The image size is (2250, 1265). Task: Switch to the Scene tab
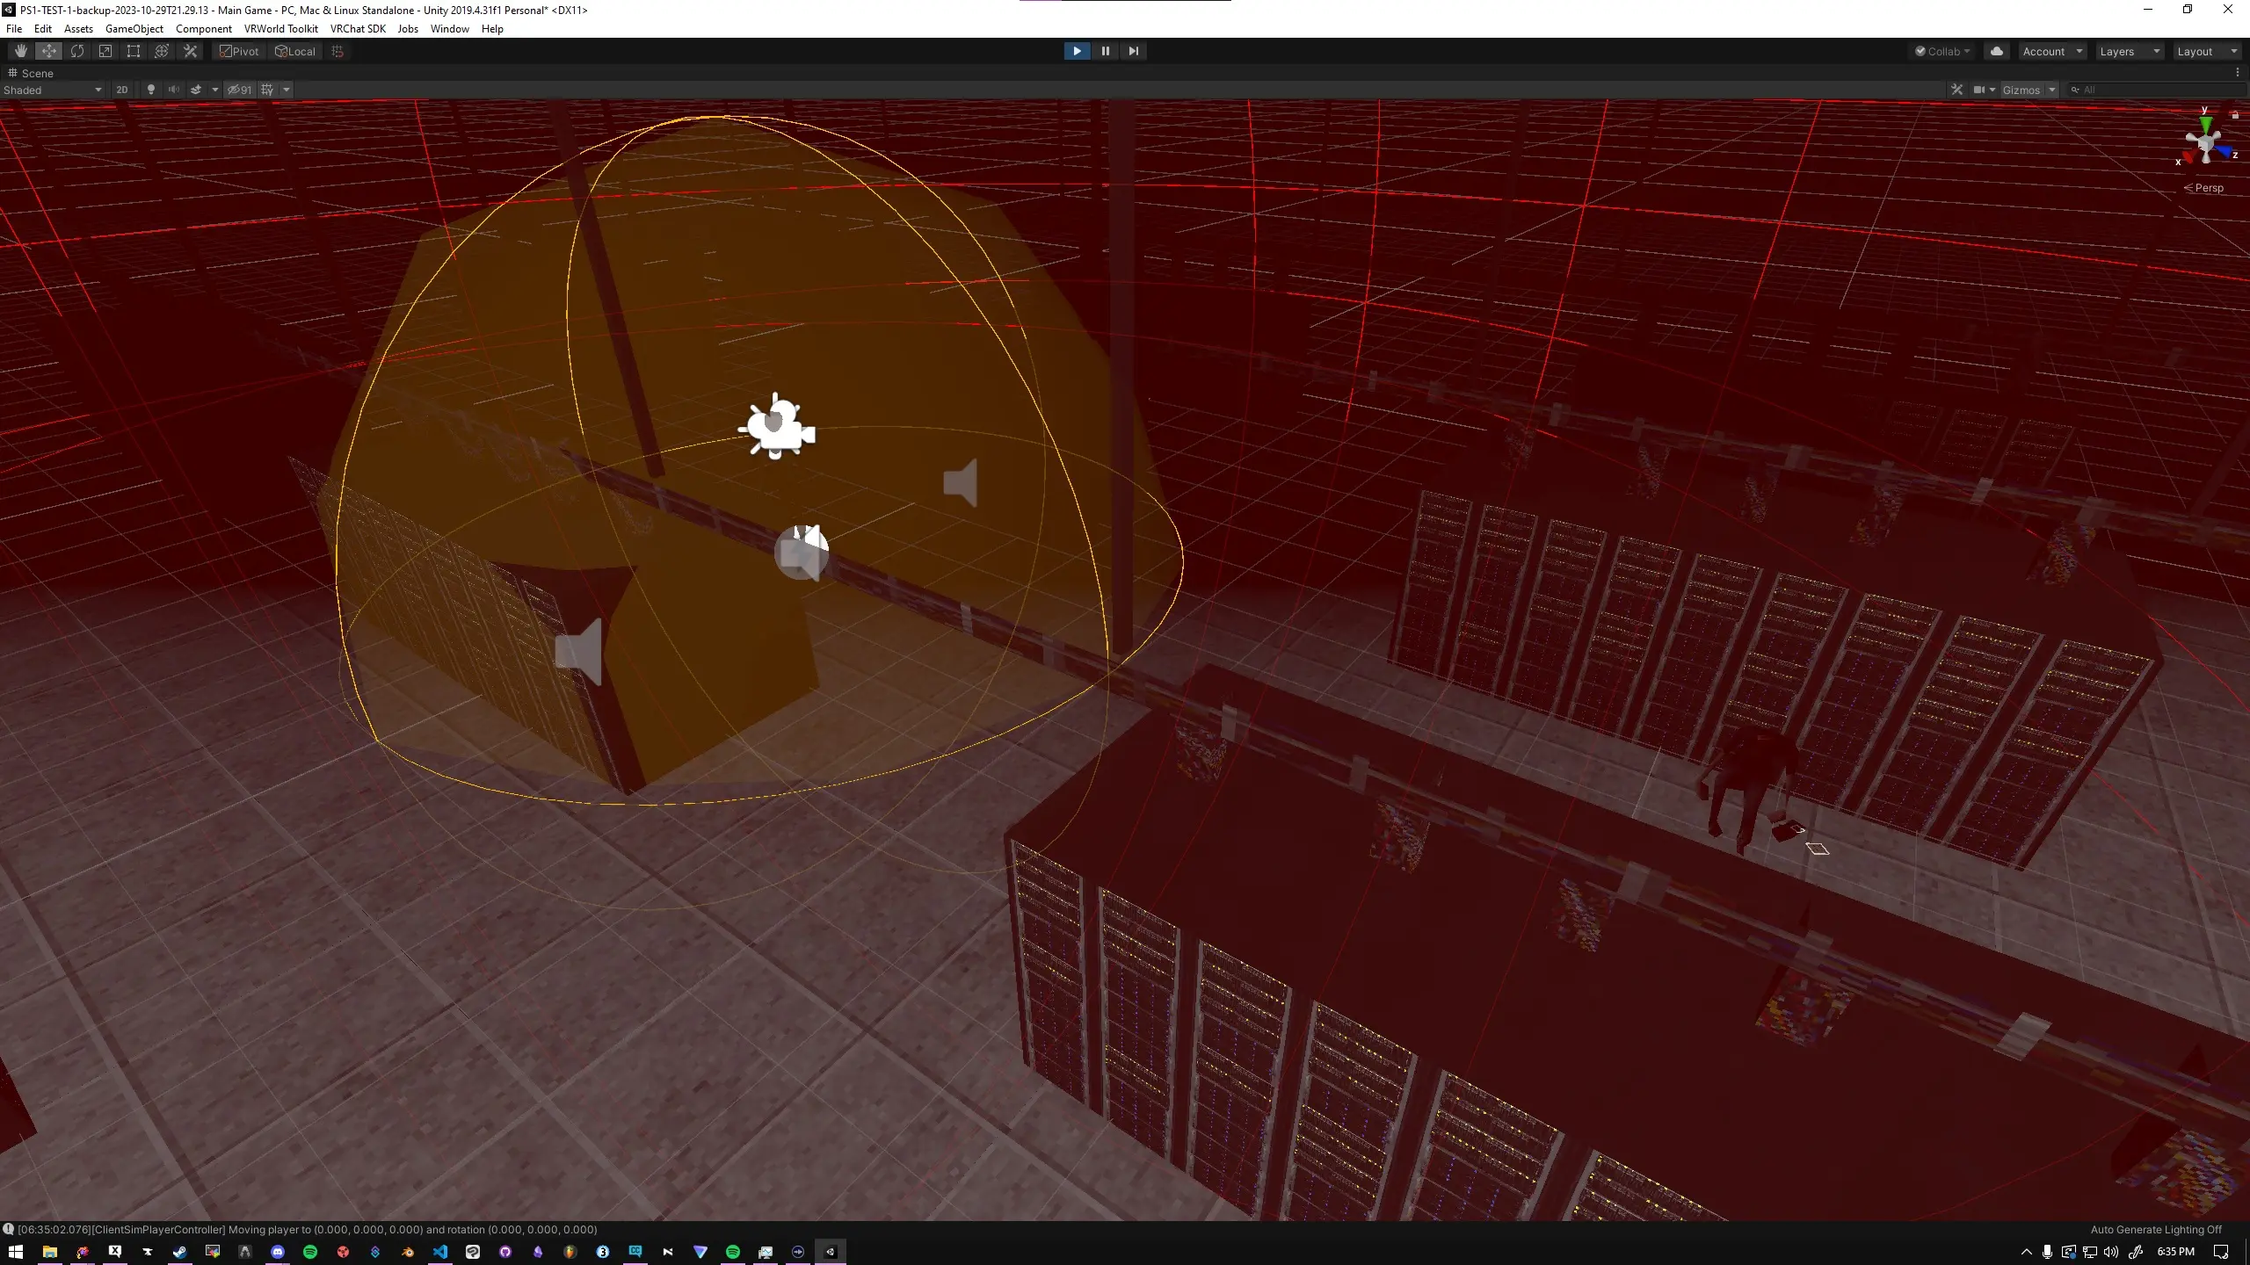pyautogui.click(x=31, y=73)
